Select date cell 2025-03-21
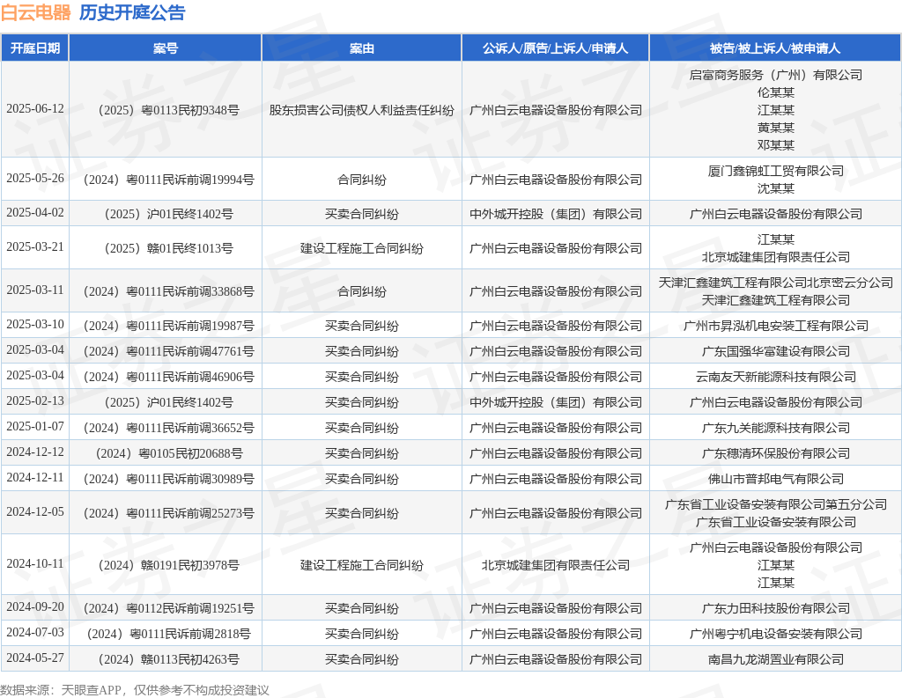 pyautogui.click(x=35, y=246)
